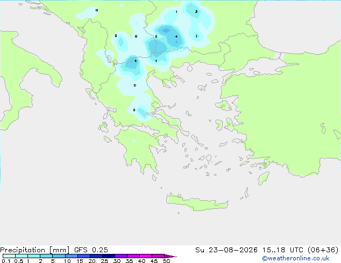Viewport: 341px width, 263px height.
Task: Click the '0.1' legend scale label
Action: click(6, 261)
